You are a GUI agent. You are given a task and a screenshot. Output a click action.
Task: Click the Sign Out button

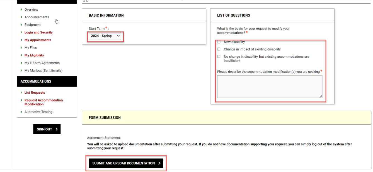tap(47, 129)
